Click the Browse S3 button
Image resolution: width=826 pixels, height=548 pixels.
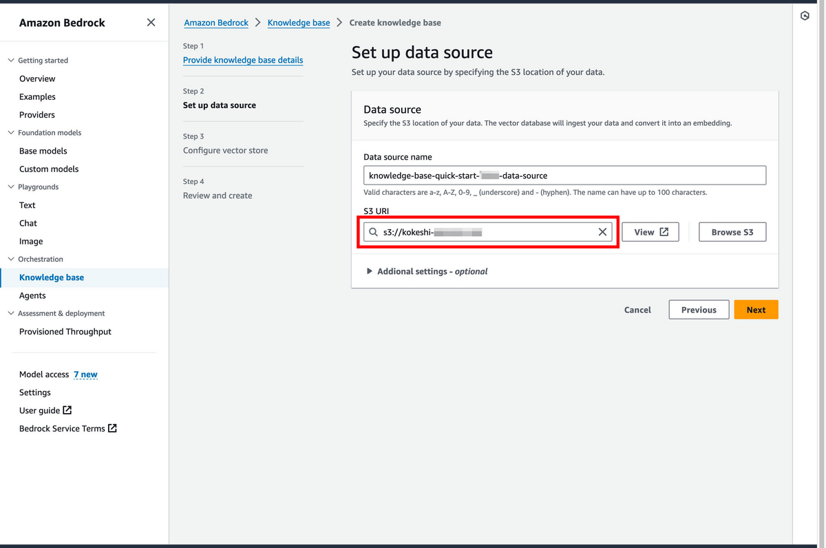732,232
